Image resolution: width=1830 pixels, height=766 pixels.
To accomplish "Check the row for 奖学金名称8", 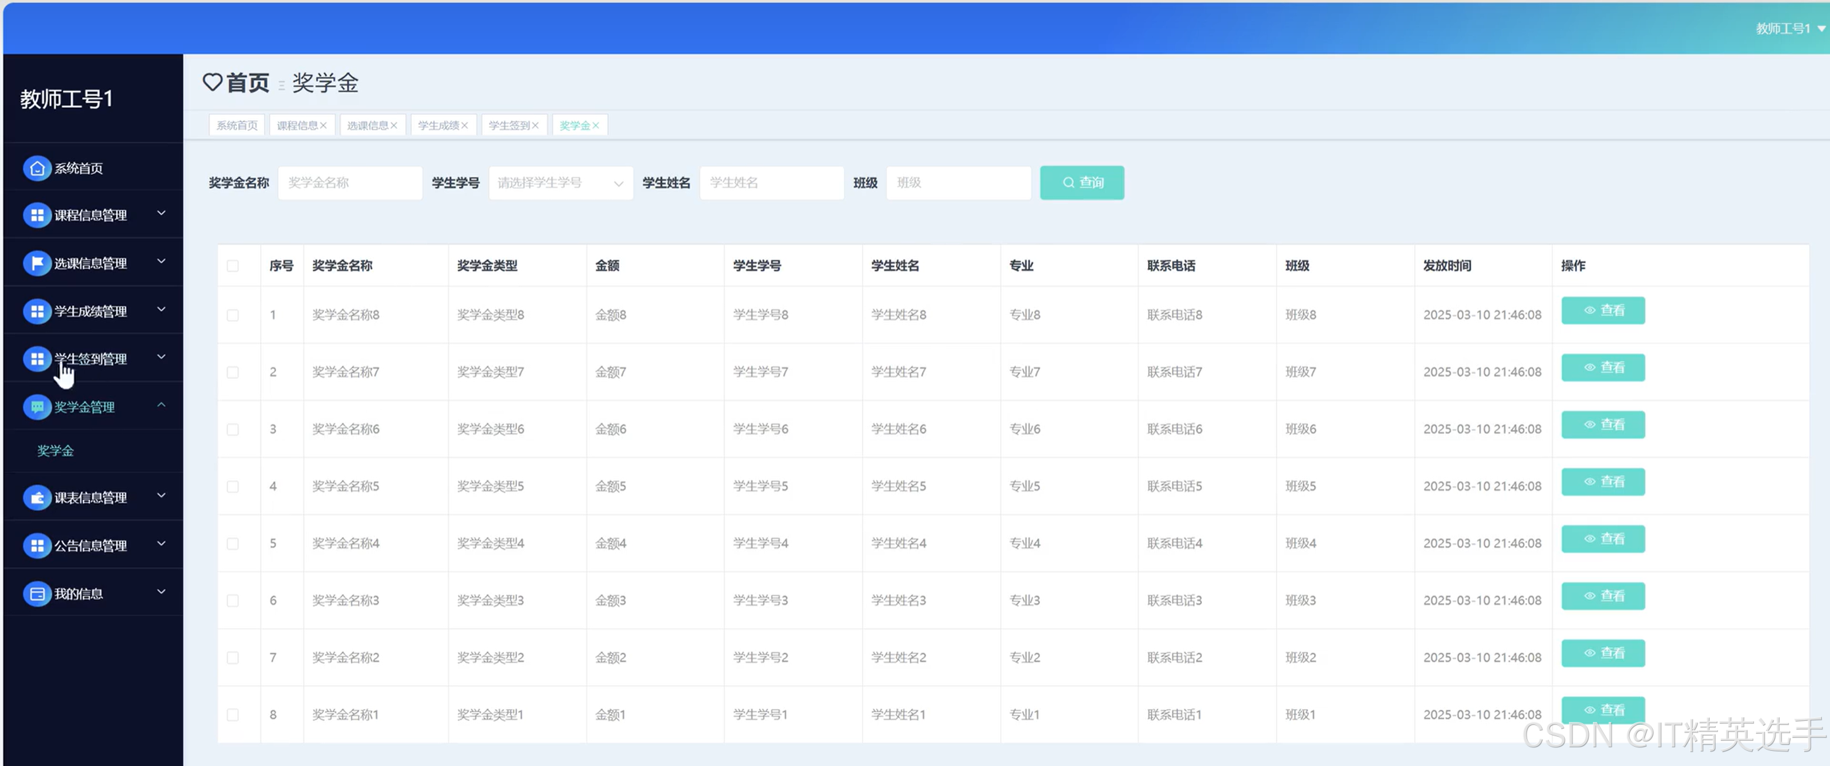I will 233,315.
